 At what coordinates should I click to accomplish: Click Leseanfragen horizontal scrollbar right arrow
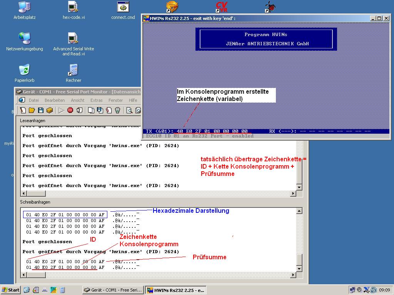point(293,194)
